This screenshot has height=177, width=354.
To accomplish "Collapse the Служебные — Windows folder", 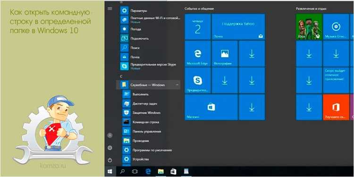I will click(x=148, y=85).
